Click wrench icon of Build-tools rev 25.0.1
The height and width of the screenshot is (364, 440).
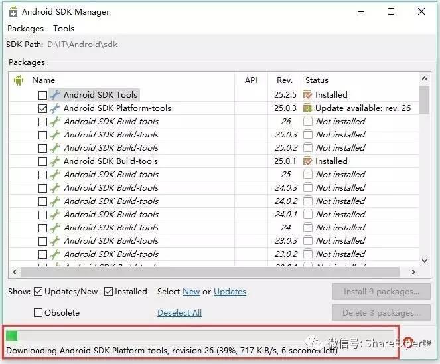point(55,161)
